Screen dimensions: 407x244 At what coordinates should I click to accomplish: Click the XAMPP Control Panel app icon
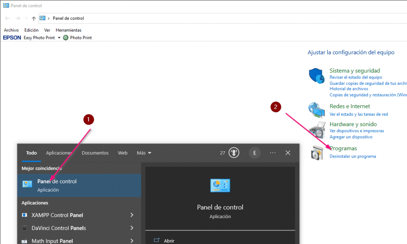coord(24,215)
